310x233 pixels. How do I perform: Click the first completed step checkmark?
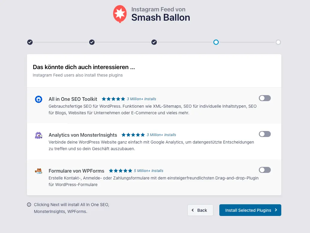tap(30, 42)
